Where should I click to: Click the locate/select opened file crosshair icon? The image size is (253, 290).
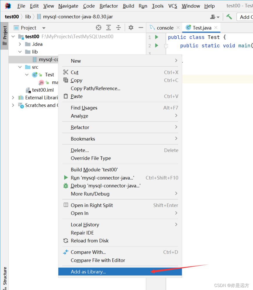coord(98,28)
